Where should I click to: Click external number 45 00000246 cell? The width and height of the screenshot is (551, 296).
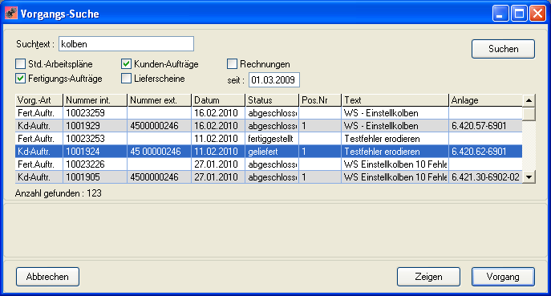click(x=159, y=152)
